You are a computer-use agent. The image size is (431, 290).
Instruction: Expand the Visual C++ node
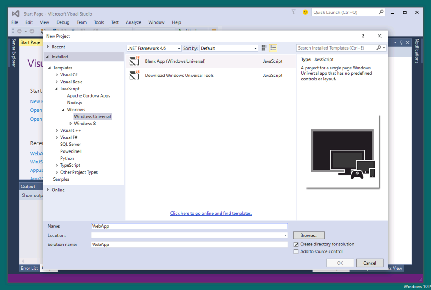point(57,130)
